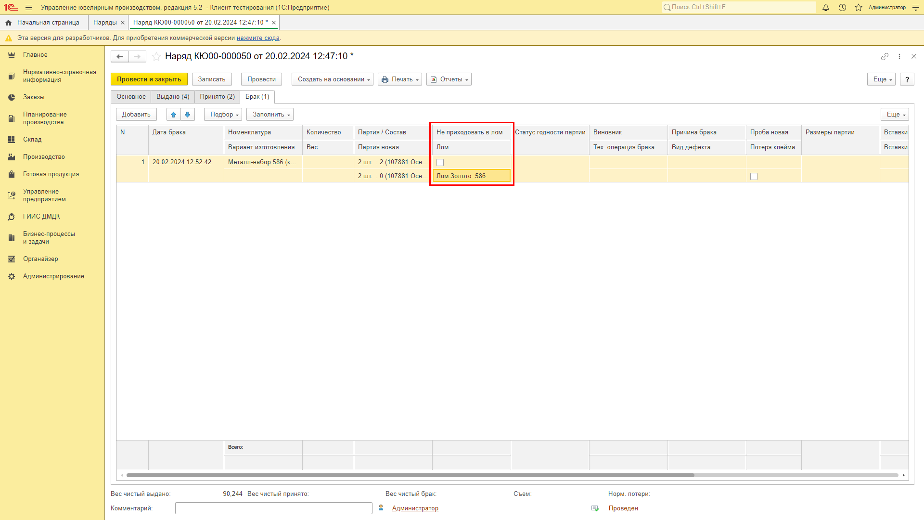The image size is (924, 520).
Task: Go forward with the right arrow button
Action: click(137, 56)
